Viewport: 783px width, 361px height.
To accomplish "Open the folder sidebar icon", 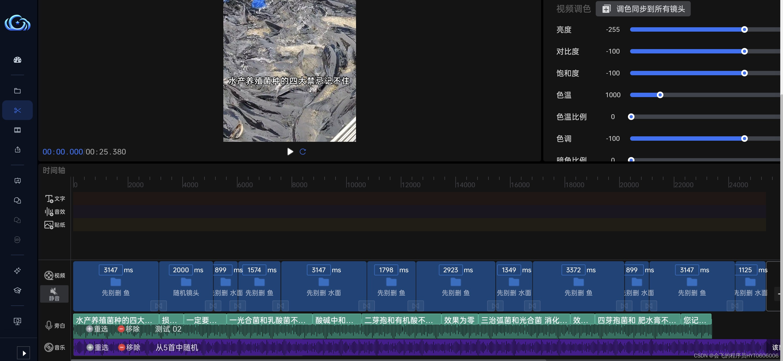I will (x=17, y=91).
